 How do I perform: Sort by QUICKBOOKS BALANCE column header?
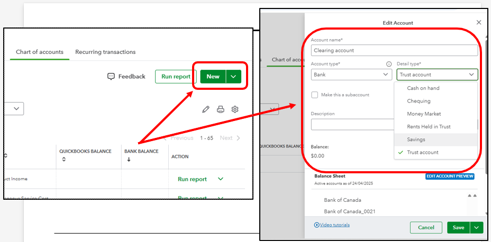pyautogui.click(x=85, y=151)
